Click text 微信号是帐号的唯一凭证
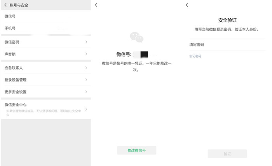 123,64
